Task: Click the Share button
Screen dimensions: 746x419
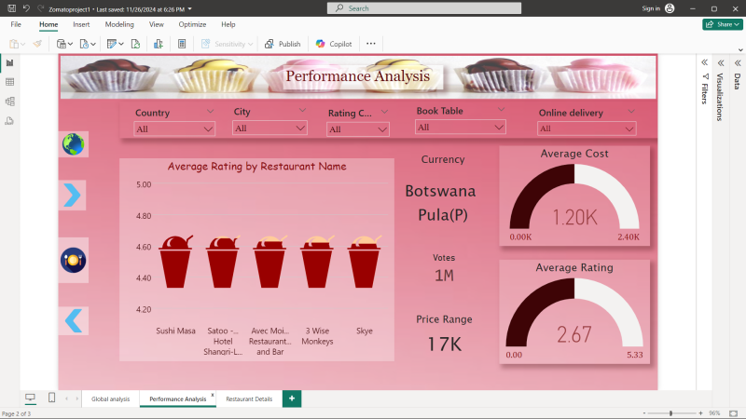Action: coord(722,24)
